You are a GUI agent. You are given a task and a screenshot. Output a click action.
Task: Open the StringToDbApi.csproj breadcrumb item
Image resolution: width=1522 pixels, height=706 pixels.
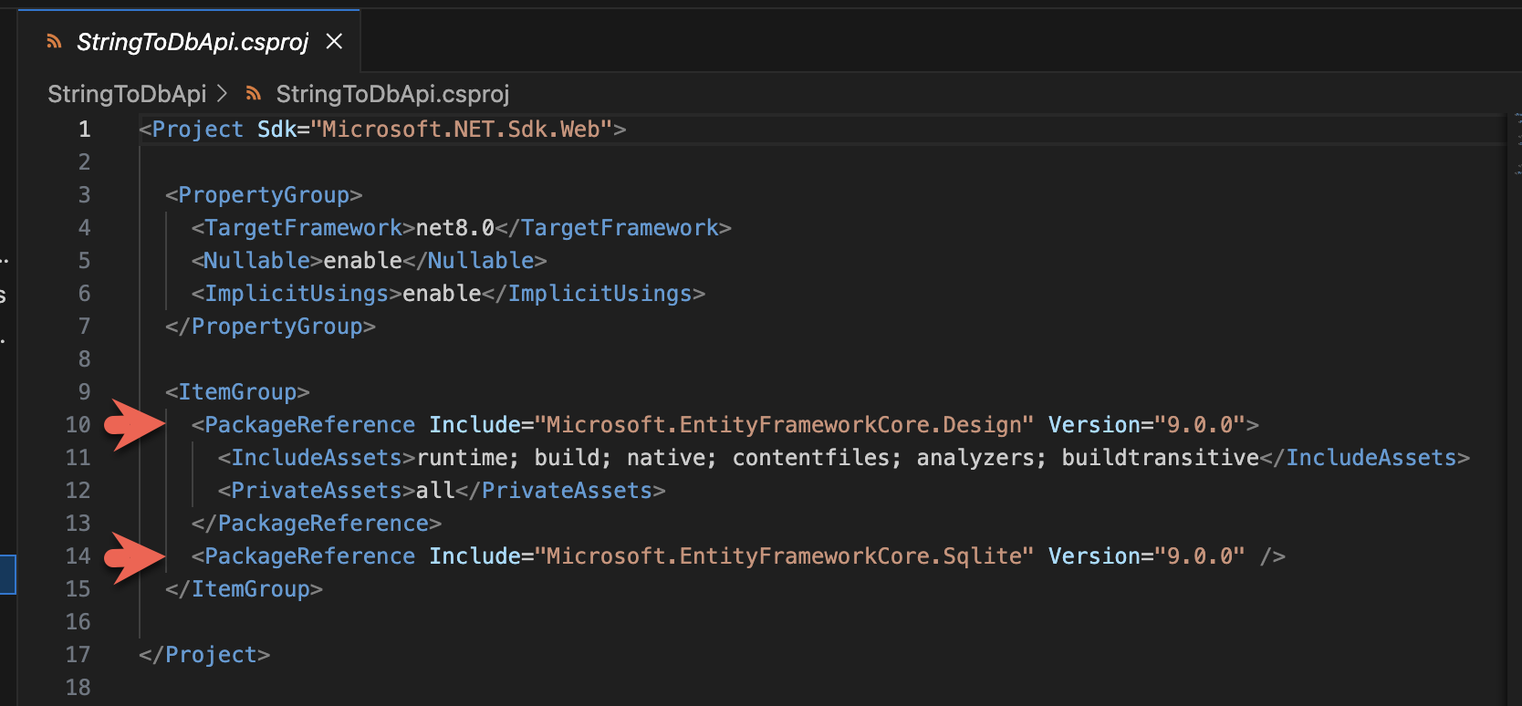[392, 94]
